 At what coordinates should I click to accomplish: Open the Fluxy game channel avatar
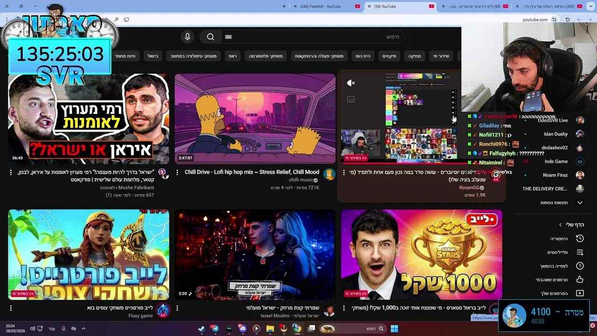163,310
